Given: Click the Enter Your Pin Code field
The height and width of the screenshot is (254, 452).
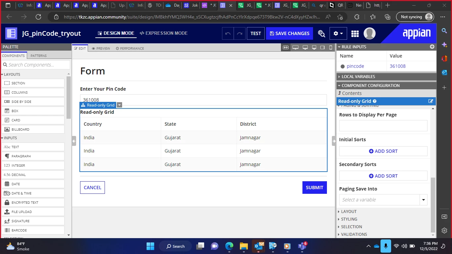Looking at the screenshot, I should [203, 100].
